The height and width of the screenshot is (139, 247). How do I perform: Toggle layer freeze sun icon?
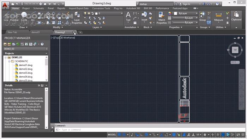click(89, 13)
